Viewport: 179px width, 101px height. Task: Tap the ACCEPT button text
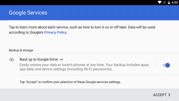pyautogui.click(x=160, y=95)
